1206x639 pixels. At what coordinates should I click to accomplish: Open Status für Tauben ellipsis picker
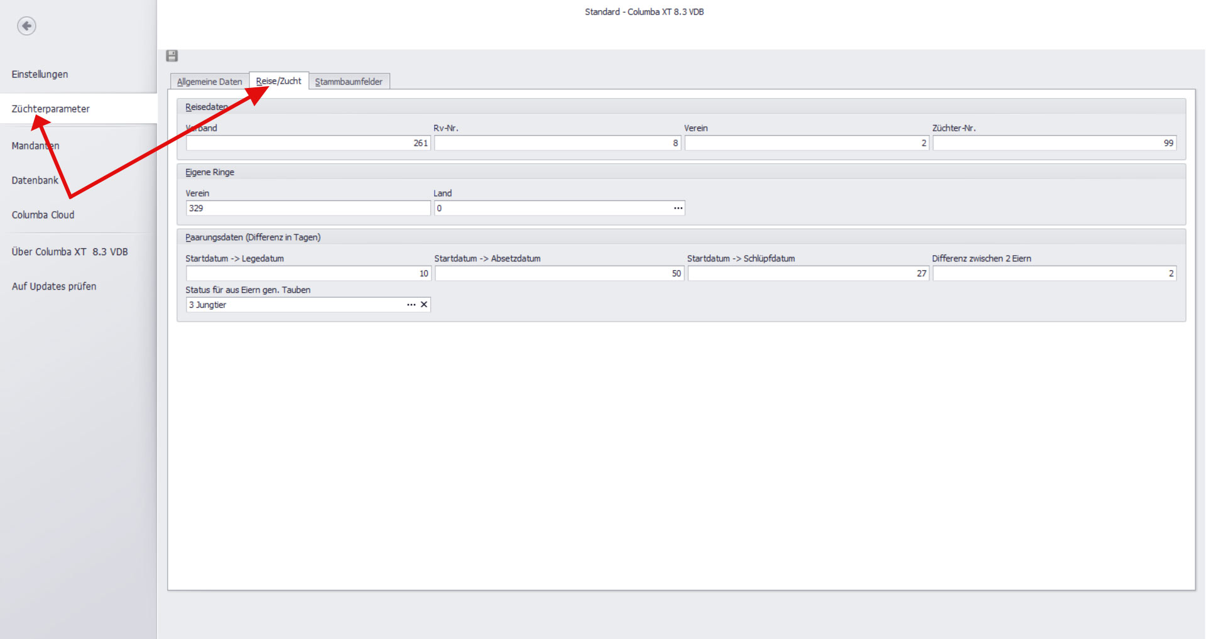(x=411, y=305)
